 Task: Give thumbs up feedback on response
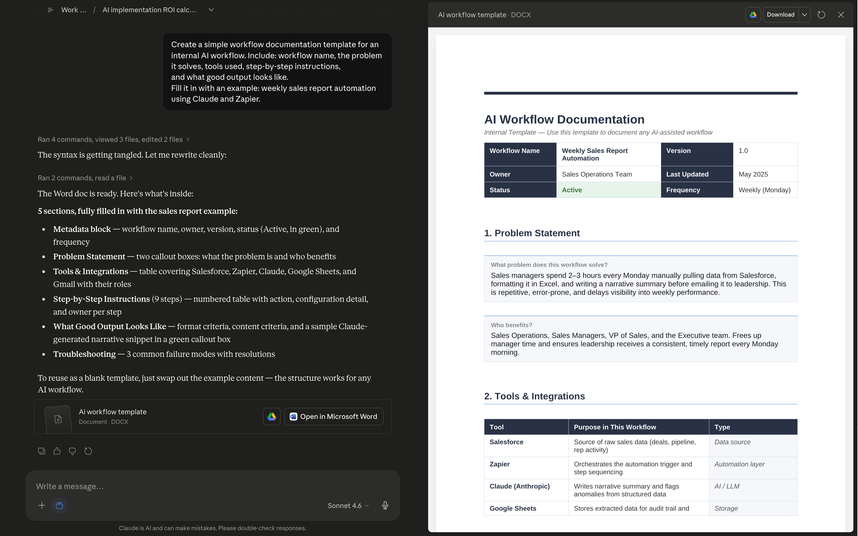click(57, 451)
